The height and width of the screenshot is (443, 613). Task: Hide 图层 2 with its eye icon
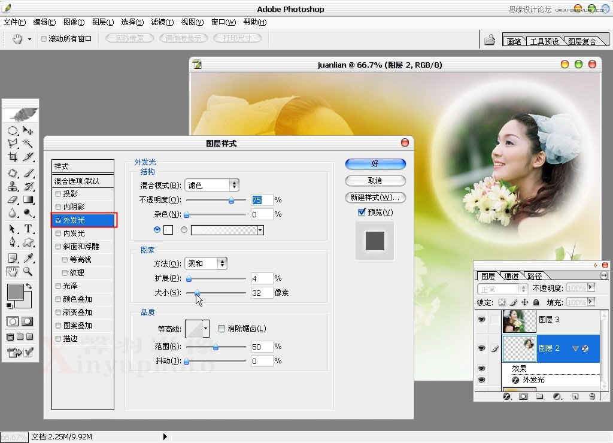[x=482, y=348]
